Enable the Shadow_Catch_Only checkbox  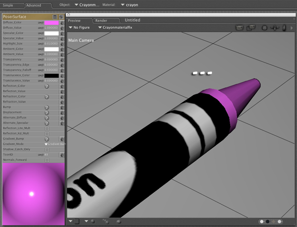click(47, 150)
